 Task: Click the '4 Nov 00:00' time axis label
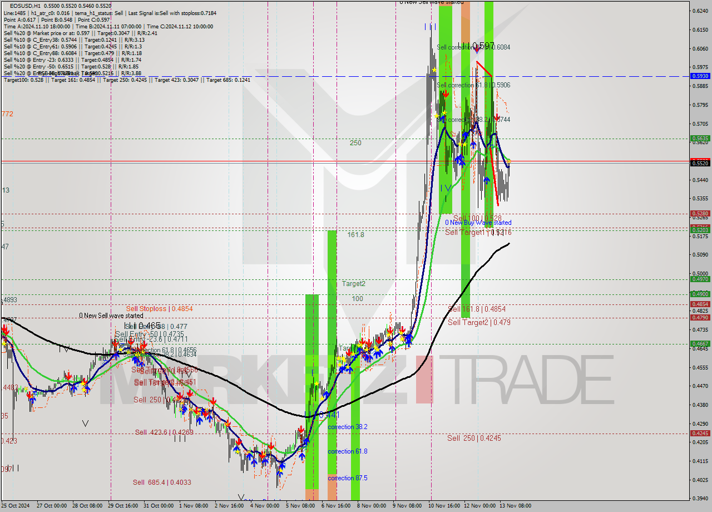click(265, 506)
